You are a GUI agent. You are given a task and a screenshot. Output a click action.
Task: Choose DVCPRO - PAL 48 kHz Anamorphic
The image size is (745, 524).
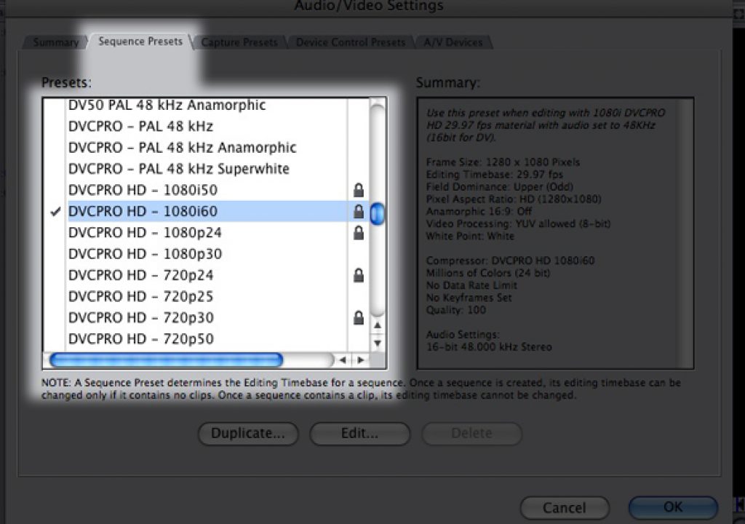click(182, 148)
